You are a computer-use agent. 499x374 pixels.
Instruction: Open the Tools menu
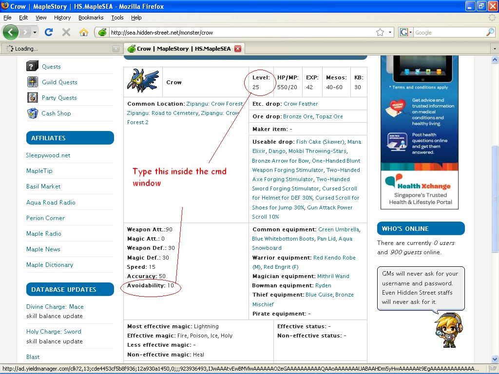[117, 18]
